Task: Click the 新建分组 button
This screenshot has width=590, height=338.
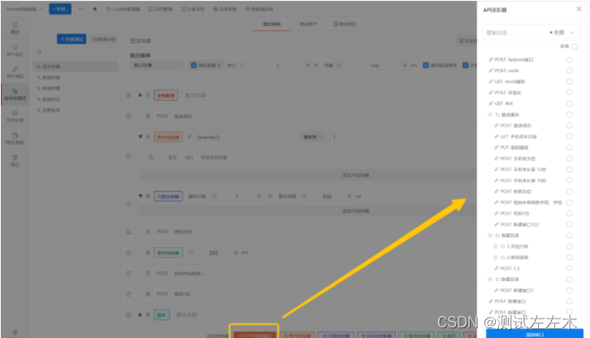Action: pos(104,39)
